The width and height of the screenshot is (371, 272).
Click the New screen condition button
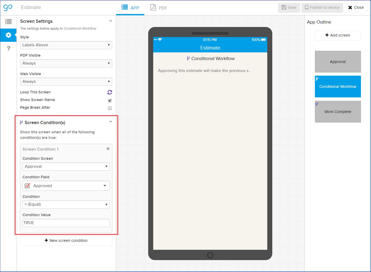click(66, 241)
